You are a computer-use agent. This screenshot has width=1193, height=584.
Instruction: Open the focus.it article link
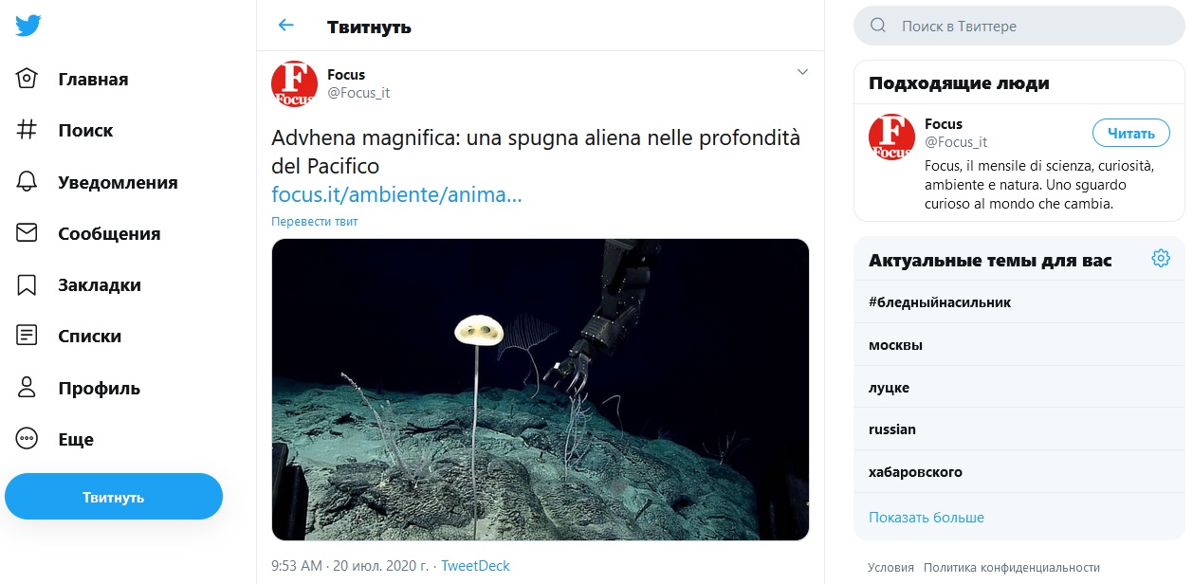tap(396, 195)
